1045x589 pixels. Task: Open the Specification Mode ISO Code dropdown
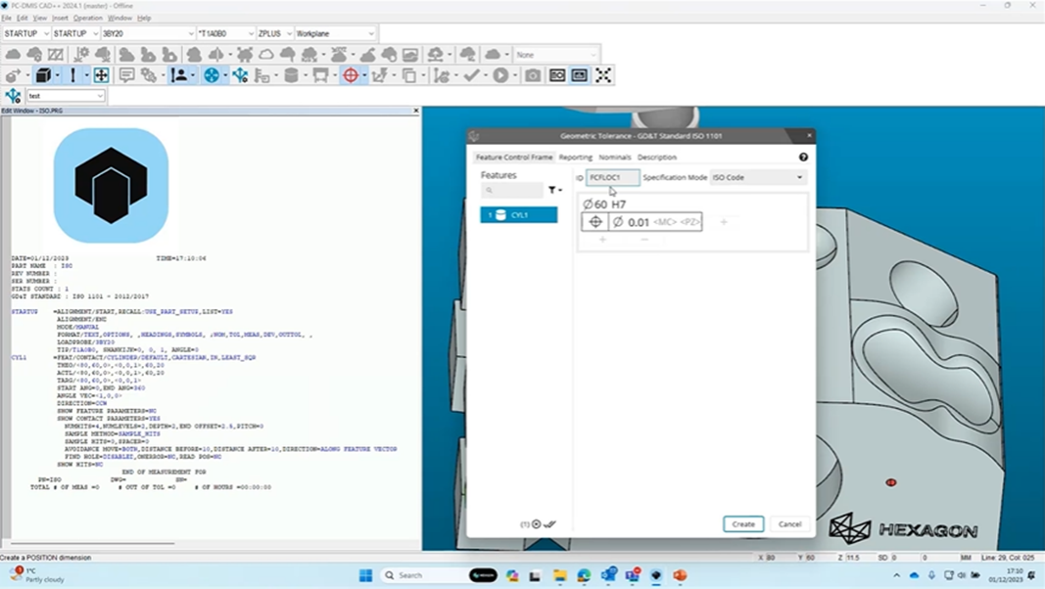[x=754, y=177]
